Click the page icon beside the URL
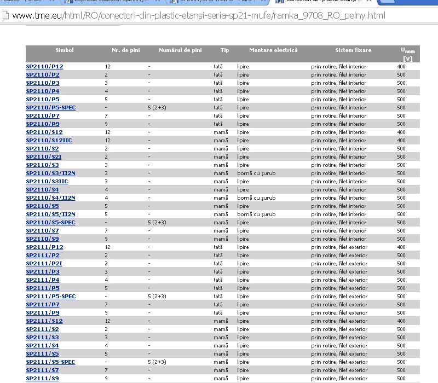The width and height of the screenshot is (438, 383). click(x=5, y=15)
